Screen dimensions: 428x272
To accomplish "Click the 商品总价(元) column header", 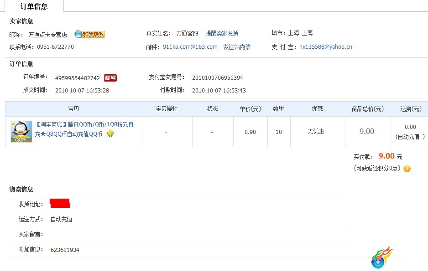I will (368, 109).
